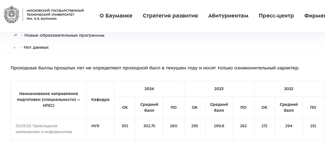Screen dimensions: 325x141
Task: Click the ПО subheader under 2024
Action: point(173,107)
